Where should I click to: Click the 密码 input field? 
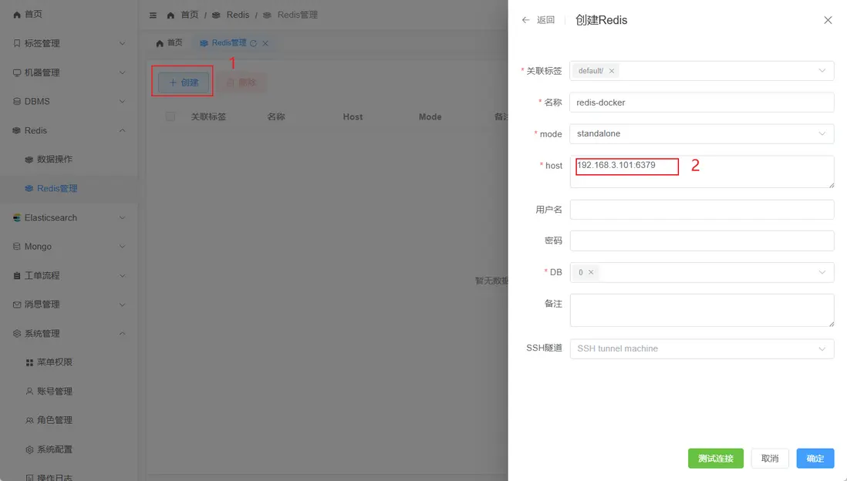[x=702, y=240]
